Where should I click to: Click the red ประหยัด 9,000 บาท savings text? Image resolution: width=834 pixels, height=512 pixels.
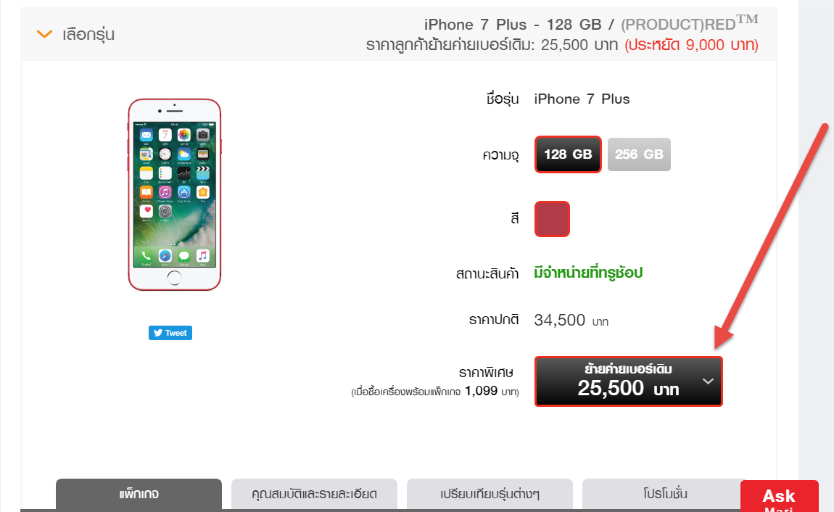coord(691,45)
